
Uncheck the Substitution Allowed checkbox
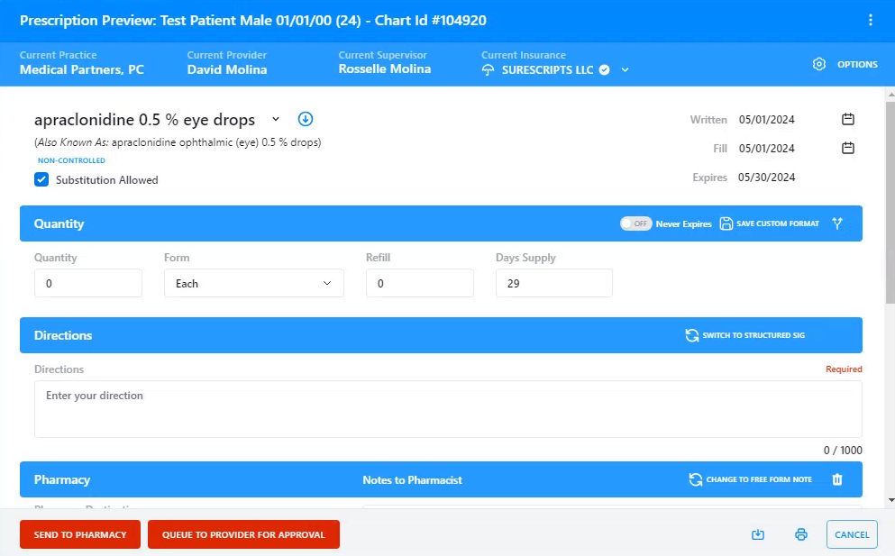click(41, 179)
